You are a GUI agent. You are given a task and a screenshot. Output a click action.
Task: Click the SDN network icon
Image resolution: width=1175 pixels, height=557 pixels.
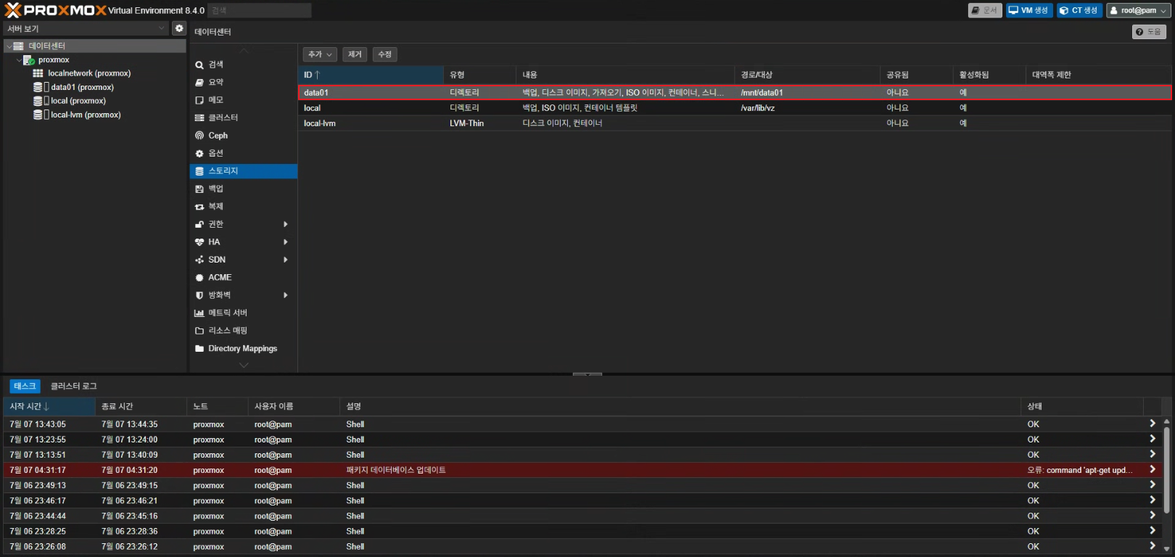tap(199, 260)
